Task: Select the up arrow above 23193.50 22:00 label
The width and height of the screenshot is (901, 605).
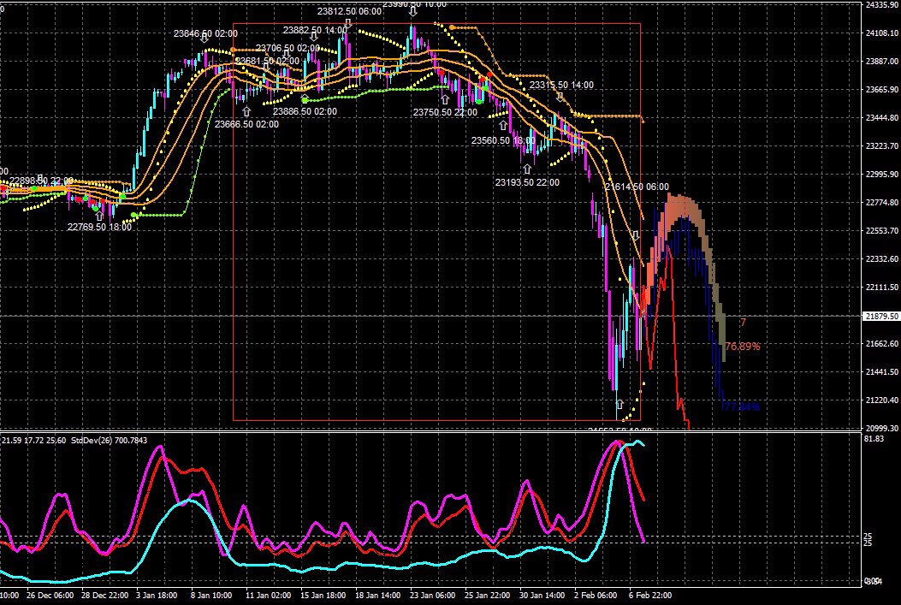Action: [527, 169]
